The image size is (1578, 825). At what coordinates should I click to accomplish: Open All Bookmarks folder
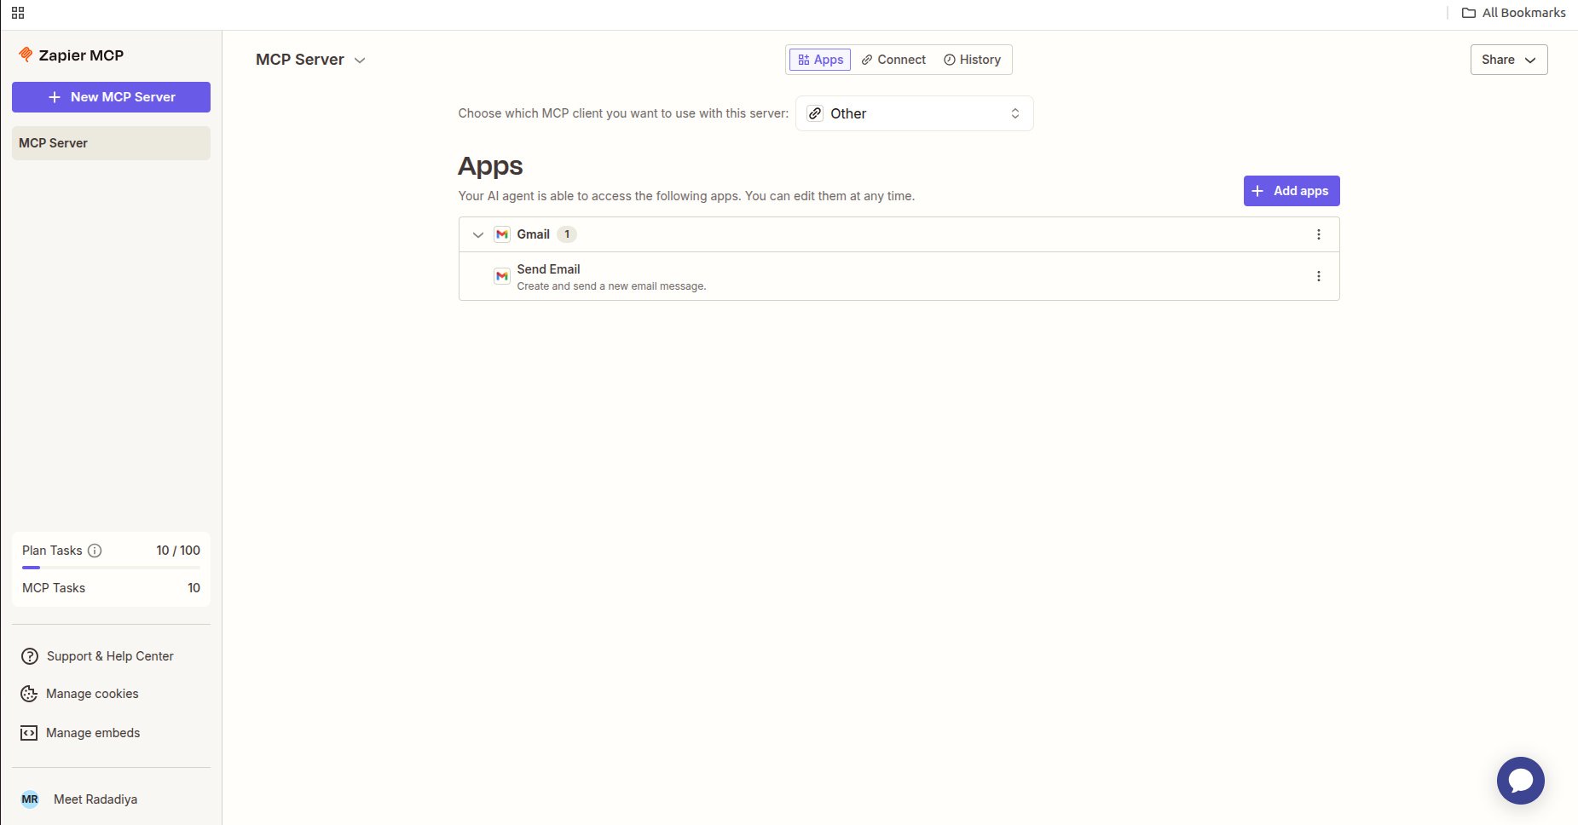click(x=1514, y=13)
